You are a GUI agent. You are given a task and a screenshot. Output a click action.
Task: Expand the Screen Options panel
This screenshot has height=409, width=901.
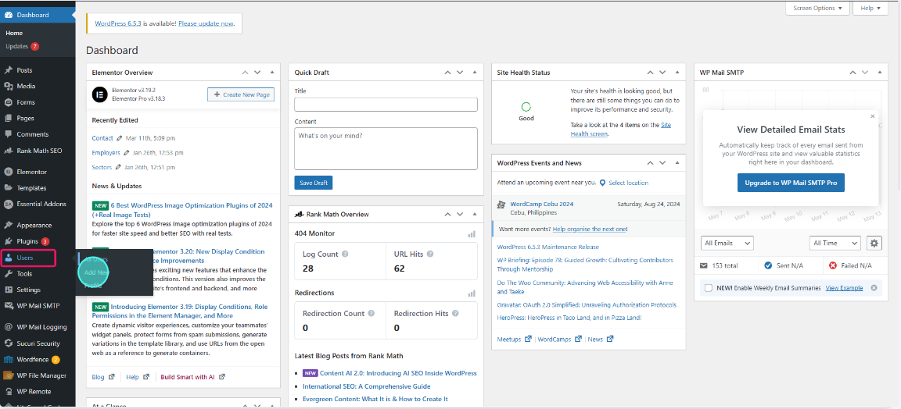817,8
